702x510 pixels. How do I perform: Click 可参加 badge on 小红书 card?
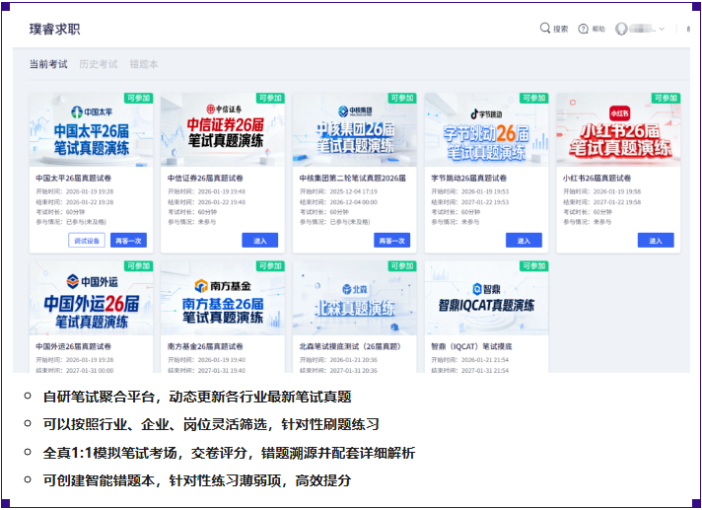[x=666, y=98]
